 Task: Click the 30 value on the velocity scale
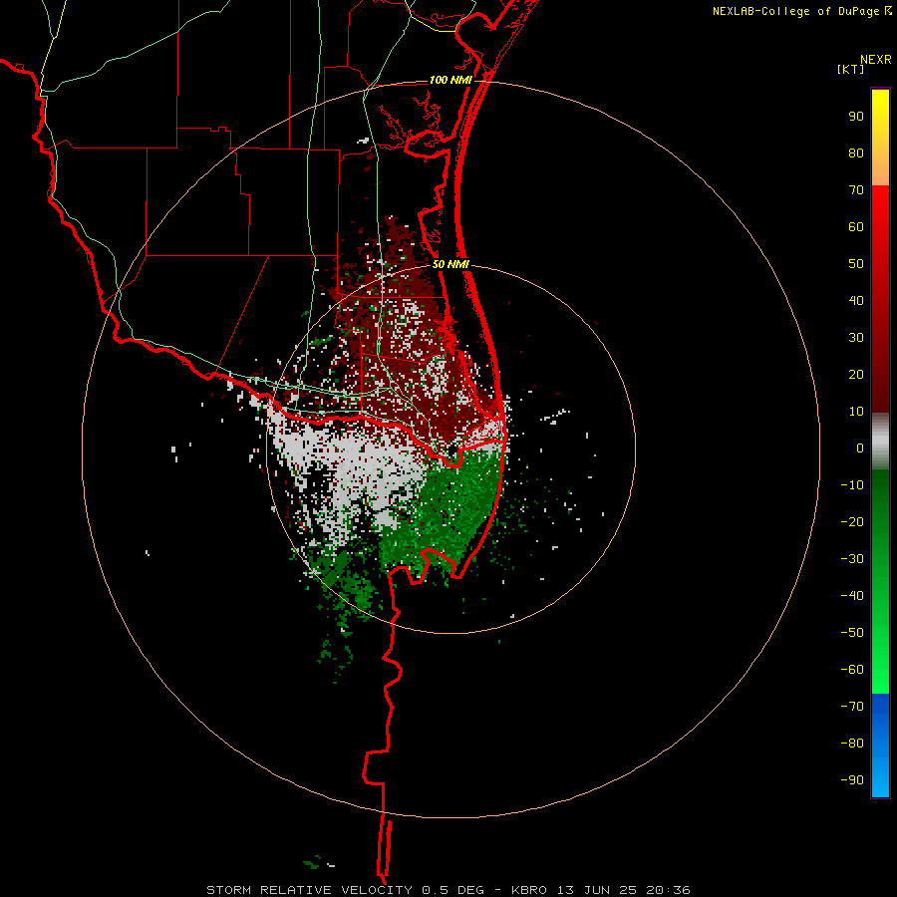click(856, 338)
